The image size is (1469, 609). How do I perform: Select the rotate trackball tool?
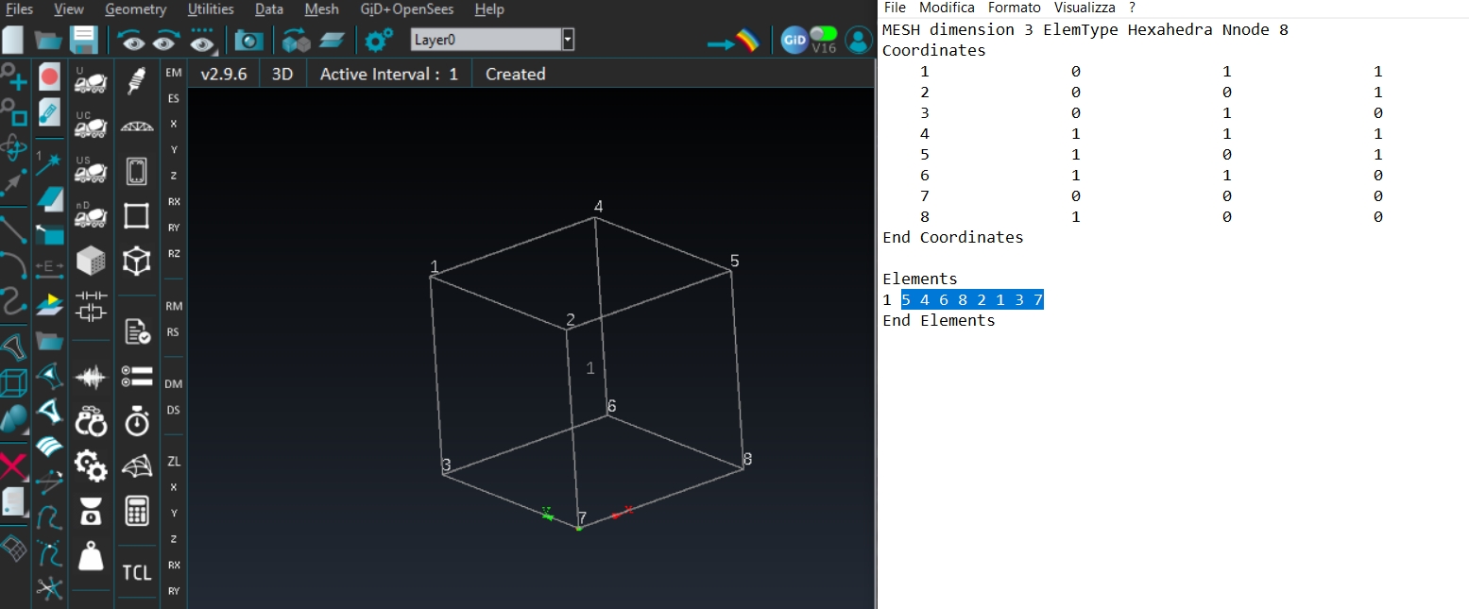click(13, 148)
